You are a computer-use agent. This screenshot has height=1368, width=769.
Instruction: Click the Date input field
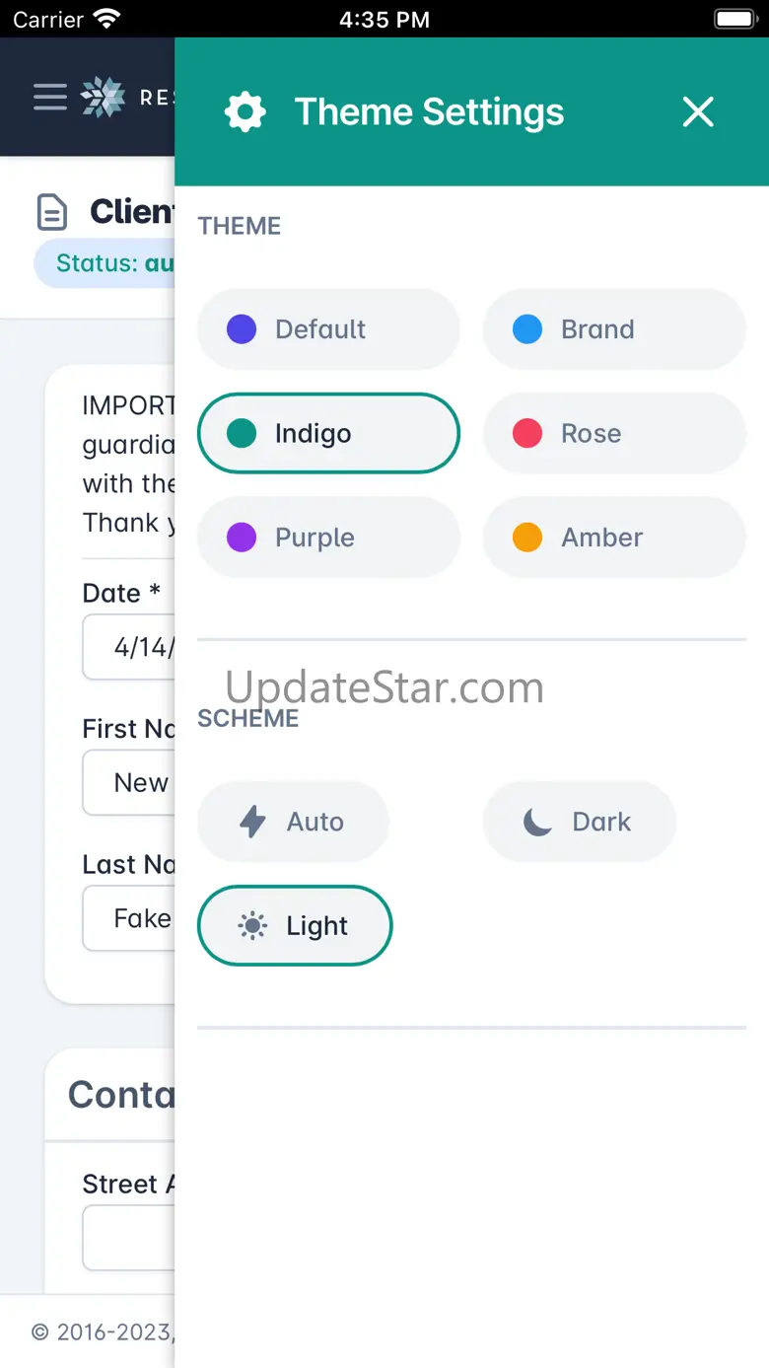pyautogui.click(x=130, y=647)
